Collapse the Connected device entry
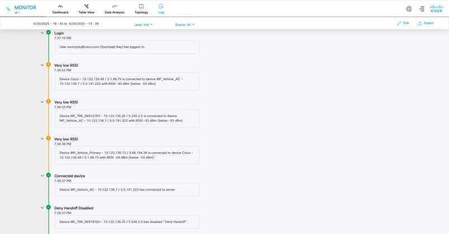Image resolution: width=449 pixels, height=234 pixels. (x=42, y=176)
